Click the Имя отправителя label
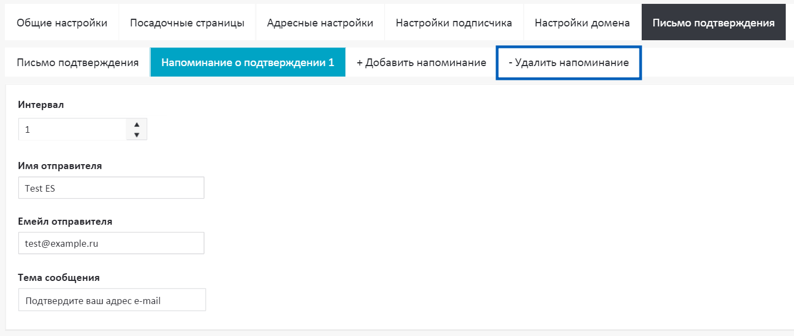 coord(60,165)
